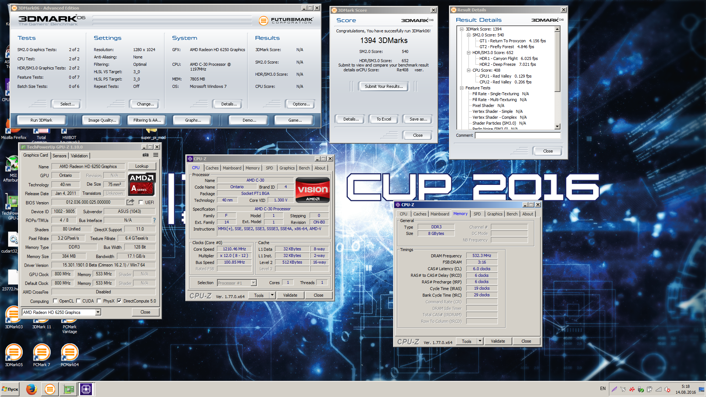
Task: Click AMD Vision logo in CPU-Z
Action: pyautogui.click(x=313, y=190)
